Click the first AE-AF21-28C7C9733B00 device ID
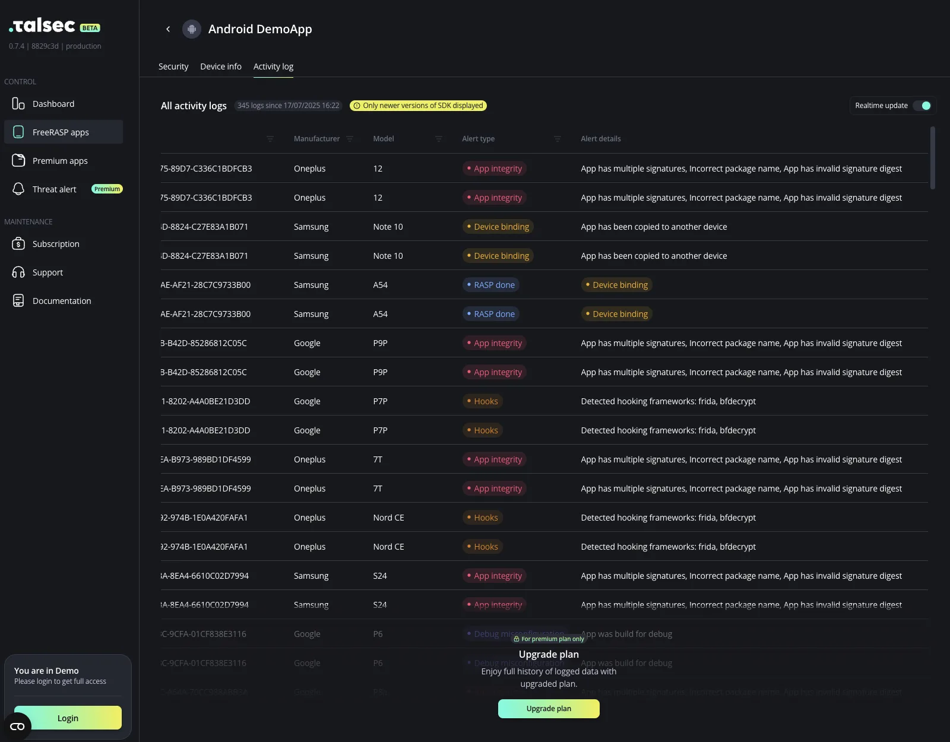The height and width of the screenshot is (742, 950). pyautogui.click(x=206, y=285)
